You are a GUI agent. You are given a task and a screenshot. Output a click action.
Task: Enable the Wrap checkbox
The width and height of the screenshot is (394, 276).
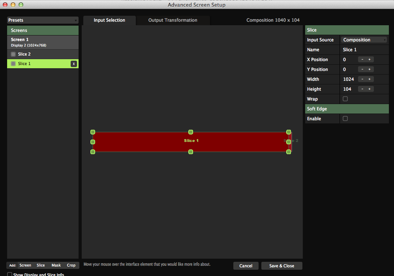pos(345,99)
